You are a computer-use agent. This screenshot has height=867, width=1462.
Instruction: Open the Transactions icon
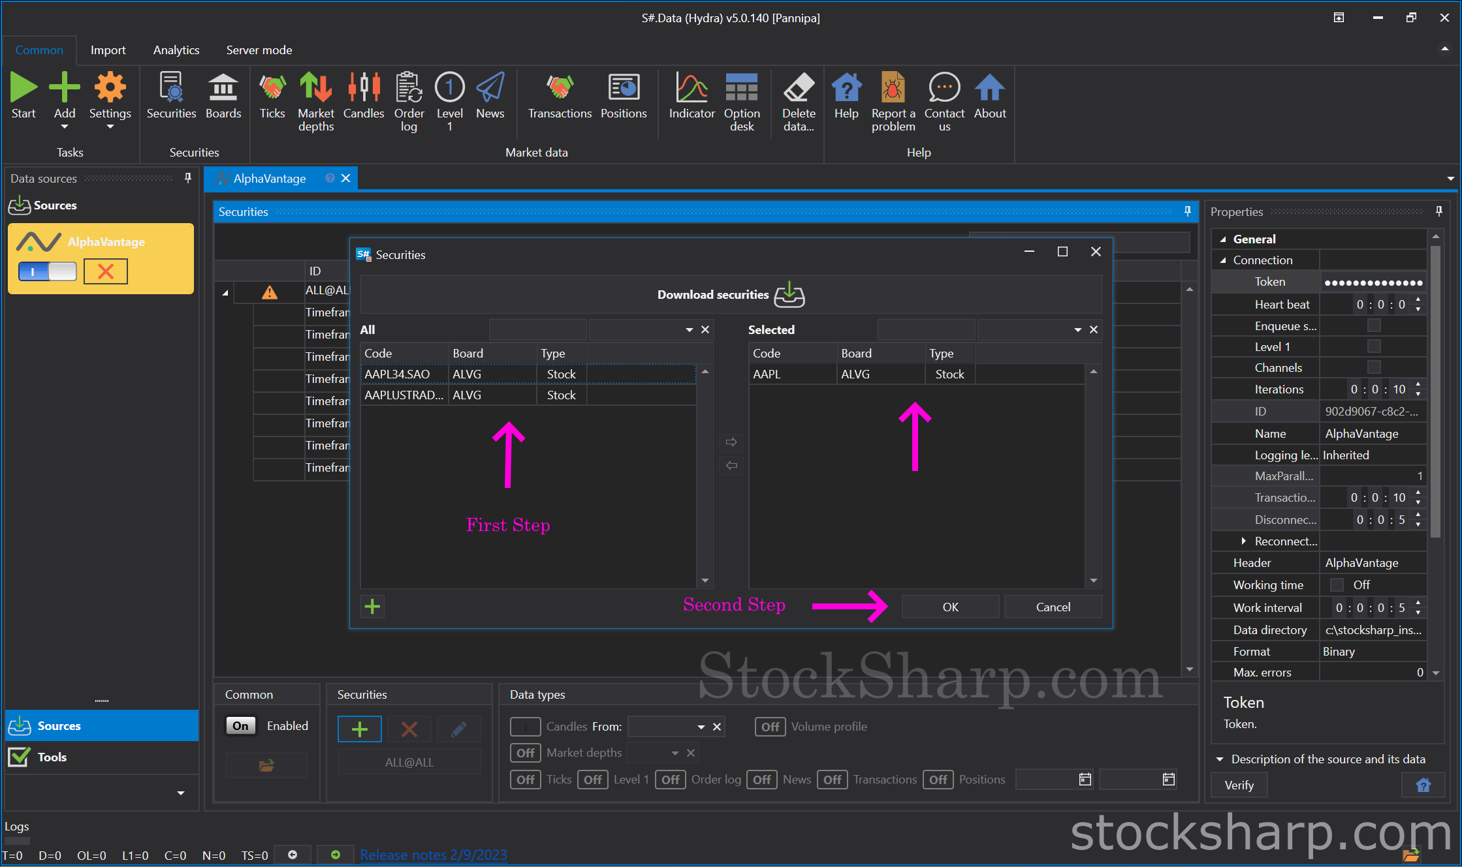[560, 87]
